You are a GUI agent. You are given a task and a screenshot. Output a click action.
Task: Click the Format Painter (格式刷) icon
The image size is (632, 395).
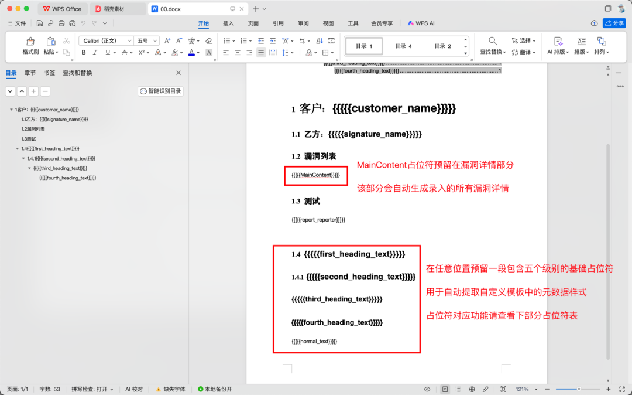coord(30,45)
